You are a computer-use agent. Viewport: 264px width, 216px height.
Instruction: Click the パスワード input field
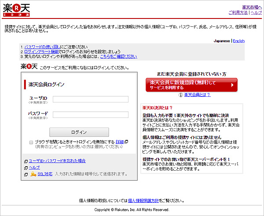coord(91,115)
